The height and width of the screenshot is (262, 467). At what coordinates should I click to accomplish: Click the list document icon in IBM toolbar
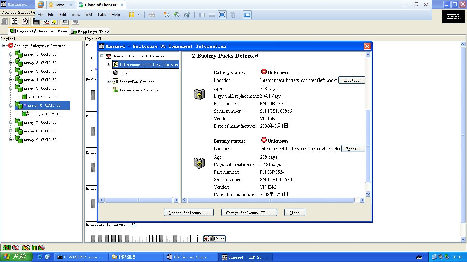coord(36,22)
